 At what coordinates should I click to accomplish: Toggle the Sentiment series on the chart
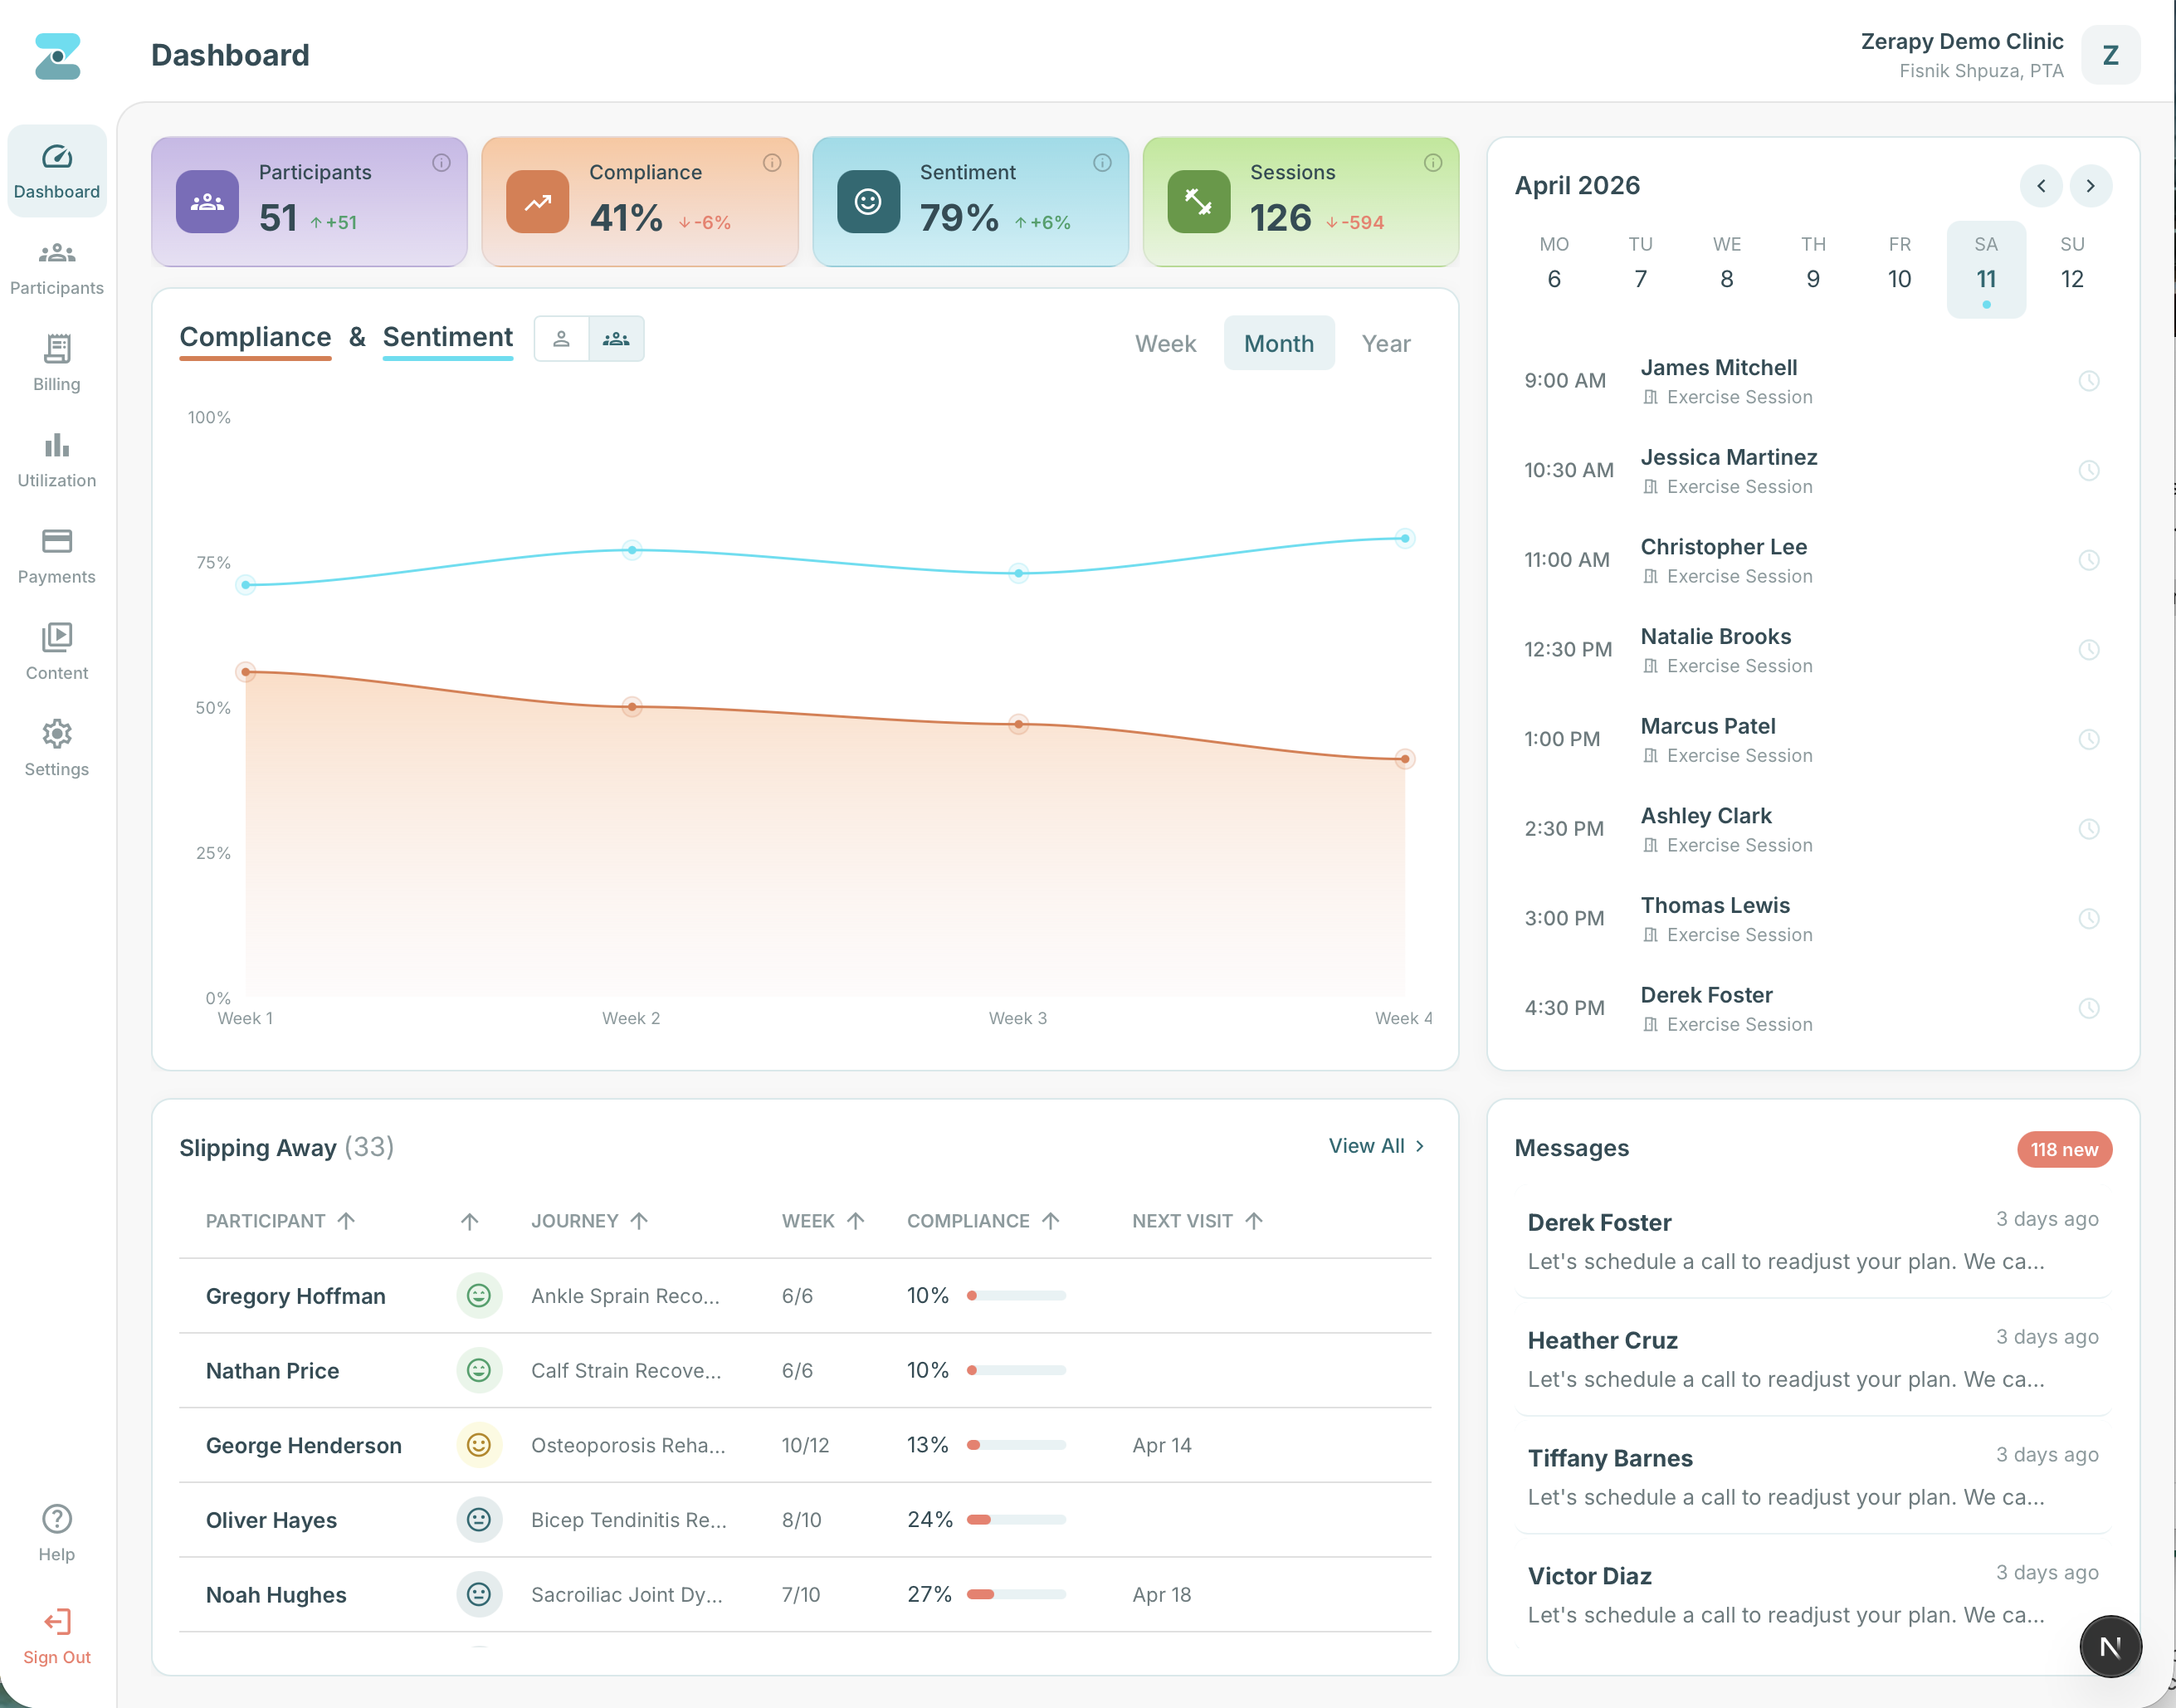(447, 337)
